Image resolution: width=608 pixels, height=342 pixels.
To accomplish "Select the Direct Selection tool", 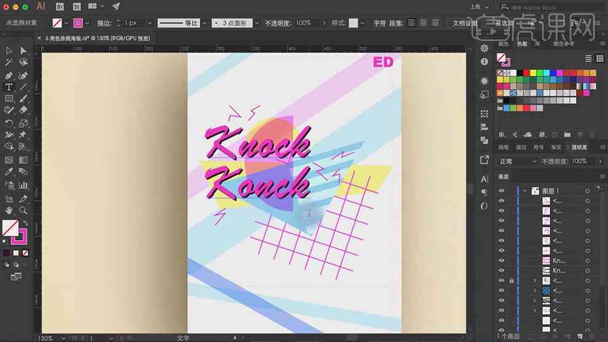I will coord(23,51).
